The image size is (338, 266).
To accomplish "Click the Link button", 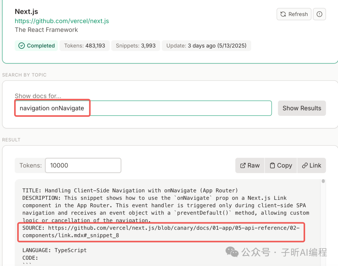I will (x=311, y=165).
